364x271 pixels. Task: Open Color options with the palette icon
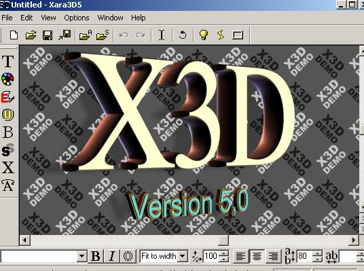point(8,79)
